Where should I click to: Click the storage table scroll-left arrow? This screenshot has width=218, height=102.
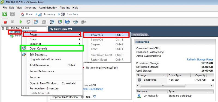point(138,85)
